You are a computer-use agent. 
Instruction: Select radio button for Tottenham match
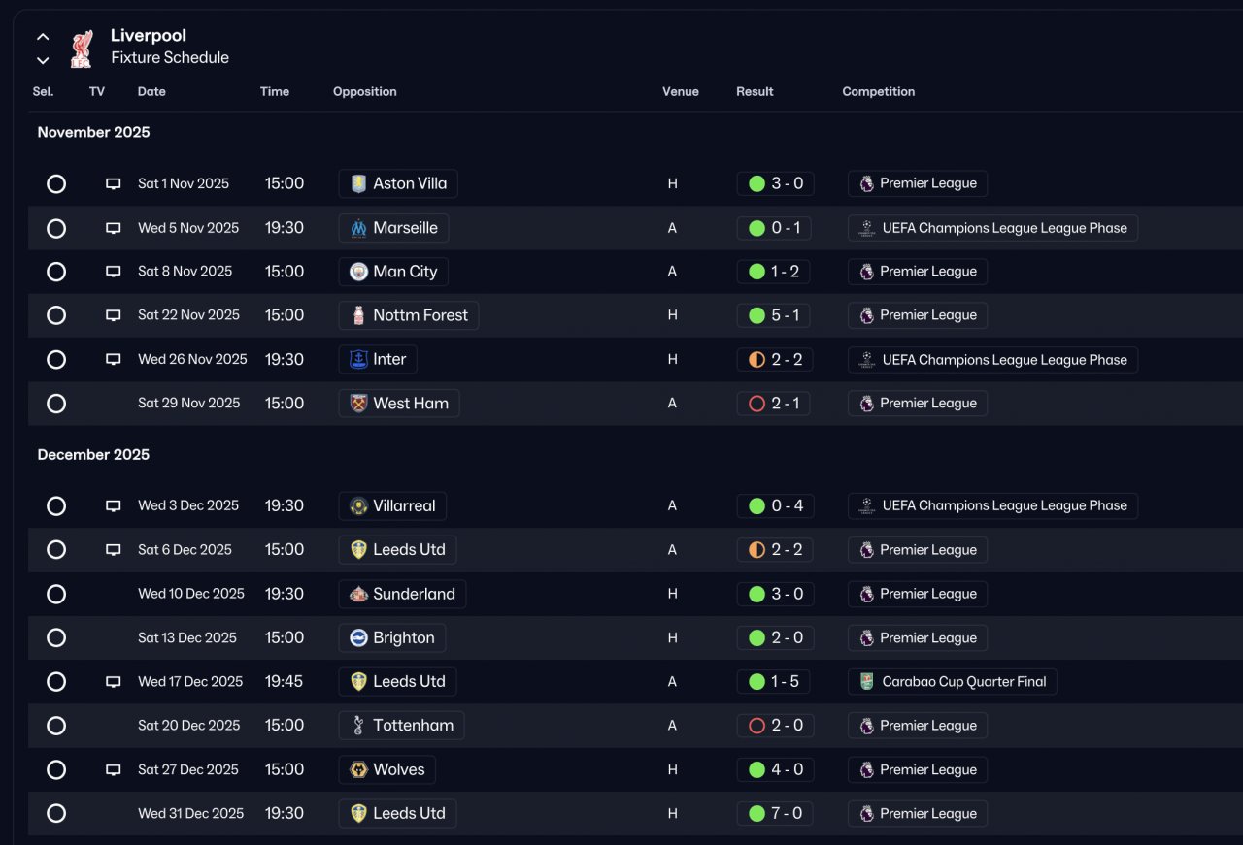point(56,726)
